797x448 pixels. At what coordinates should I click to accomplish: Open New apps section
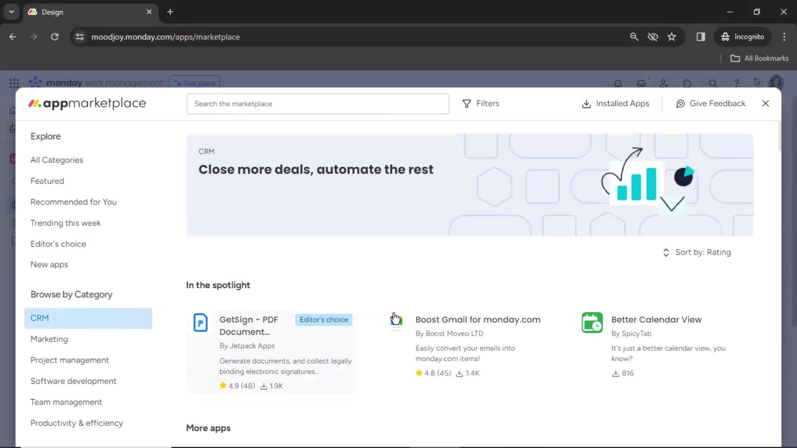pyautogui.click(x=49, y=265)
